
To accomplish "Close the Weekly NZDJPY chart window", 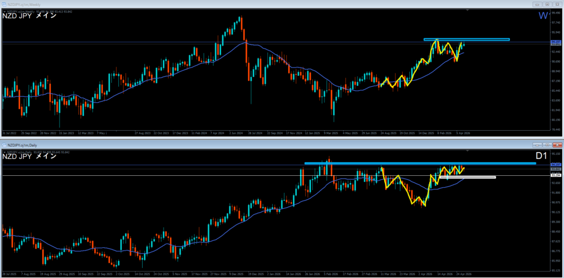I will 557,3.
